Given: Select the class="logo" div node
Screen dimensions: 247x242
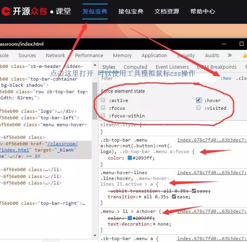Looking at the screenshot, I should (38, 111).
